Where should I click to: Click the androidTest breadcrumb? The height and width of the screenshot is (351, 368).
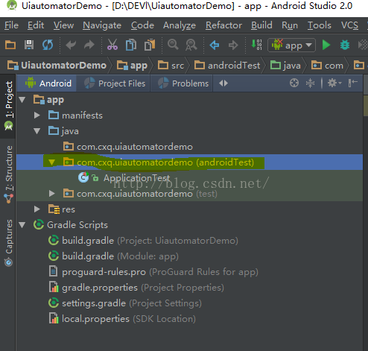pyautogui.click(x=227, y=66)
